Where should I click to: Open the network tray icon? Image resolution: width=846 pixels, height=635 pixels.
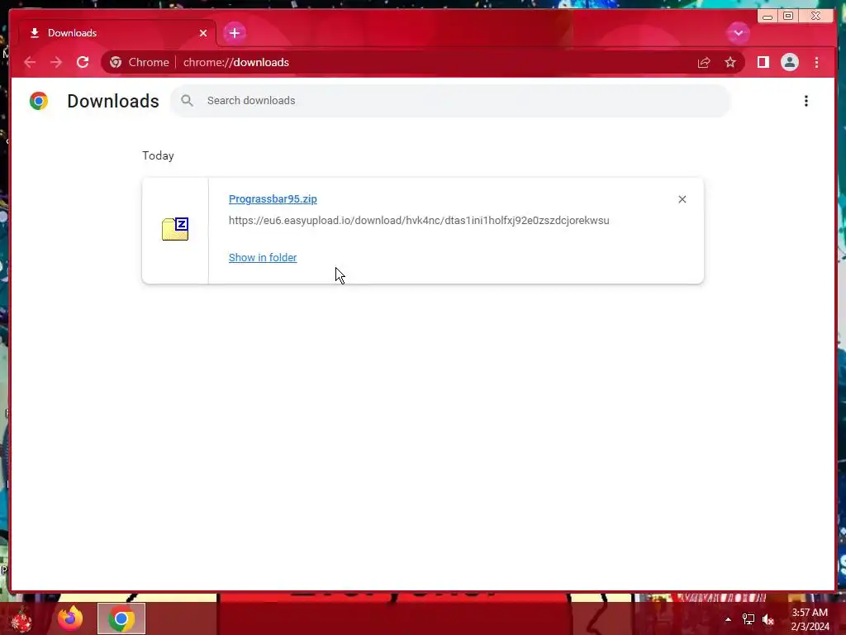tap(749, 619)
